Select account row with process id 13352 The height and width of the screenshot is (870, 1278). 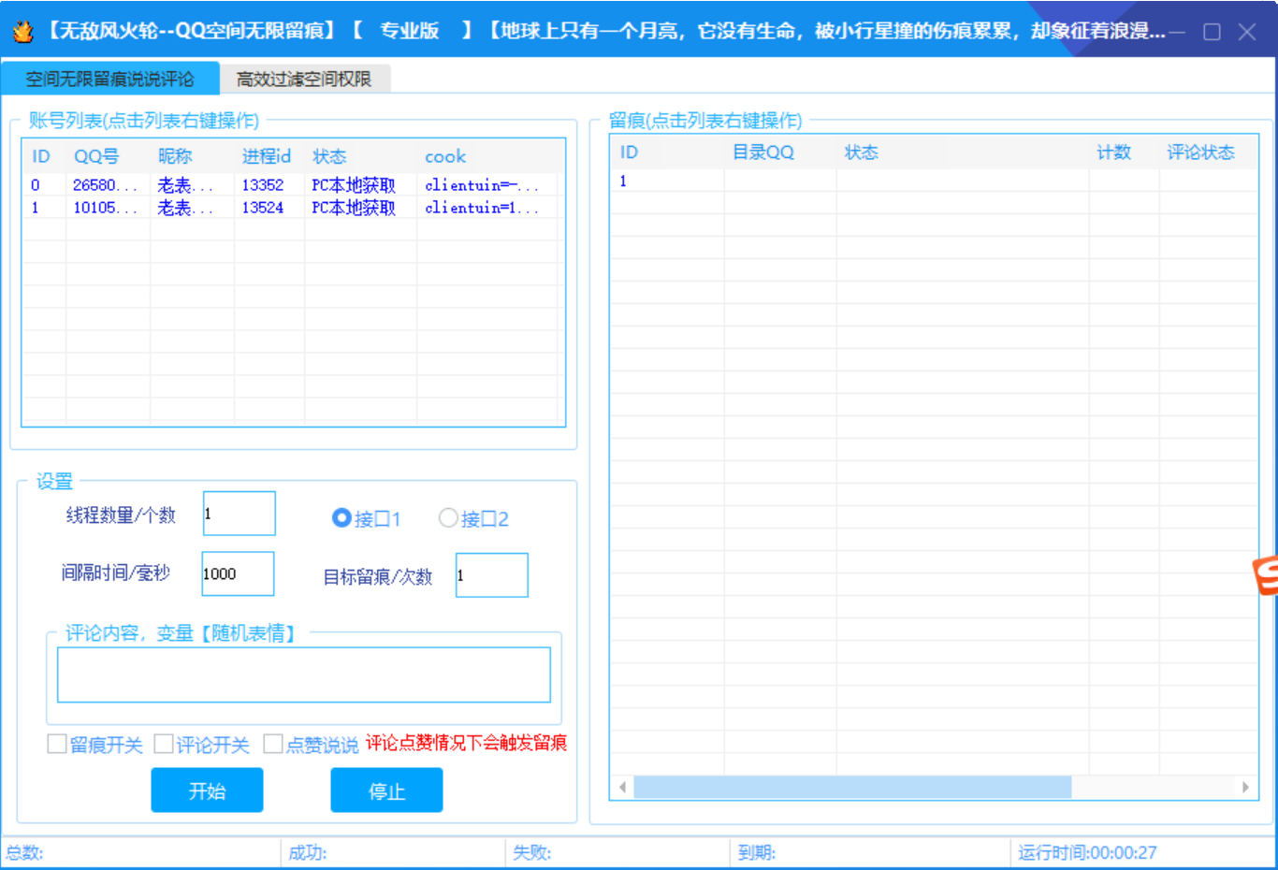pyautogui.click(x=262, y=185)
